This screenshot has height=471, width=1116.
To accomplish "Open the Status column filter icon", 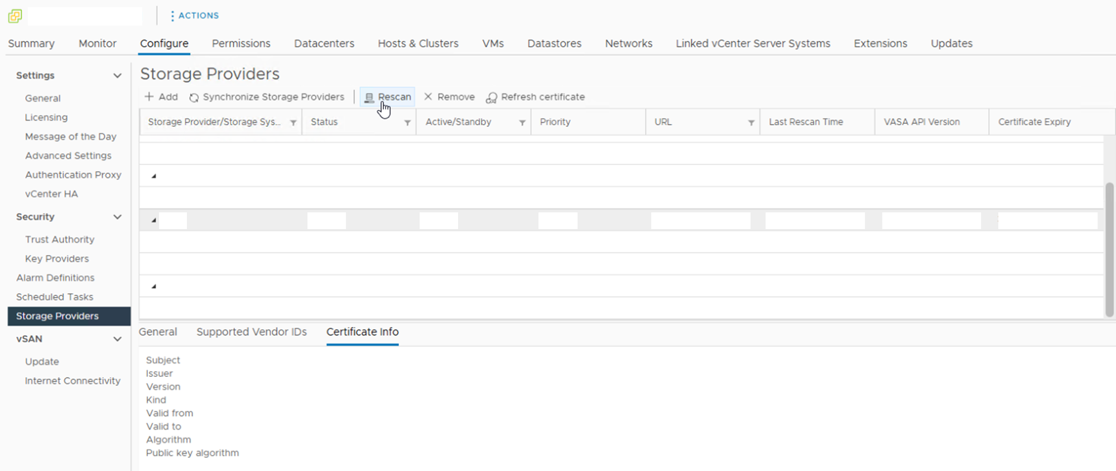I will point(407,123).
